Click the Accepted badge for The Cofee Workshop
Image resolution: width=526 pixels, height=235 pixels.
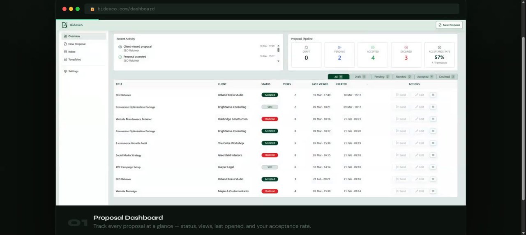coord(270,143)
